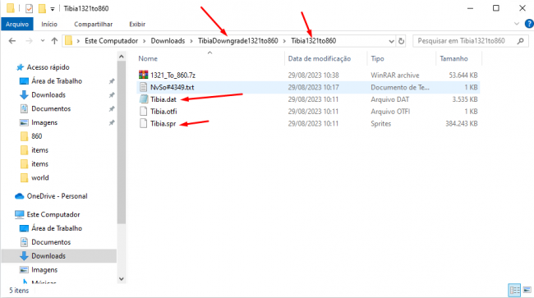The image size is (534, 298).
Task: Go up one folder level arrow
Action: pos(54,41)
